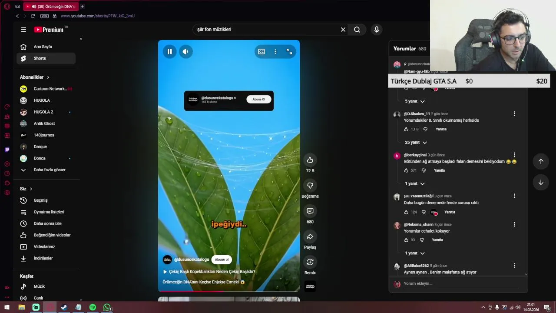This screenshot has width=556, height=313.
Task: Open the YouTube hamburger guide menu
Action: pyautogui.click(x=23, y=30)
